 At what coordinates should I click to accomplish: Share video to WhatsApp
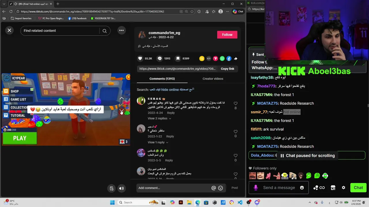point(222,58)
